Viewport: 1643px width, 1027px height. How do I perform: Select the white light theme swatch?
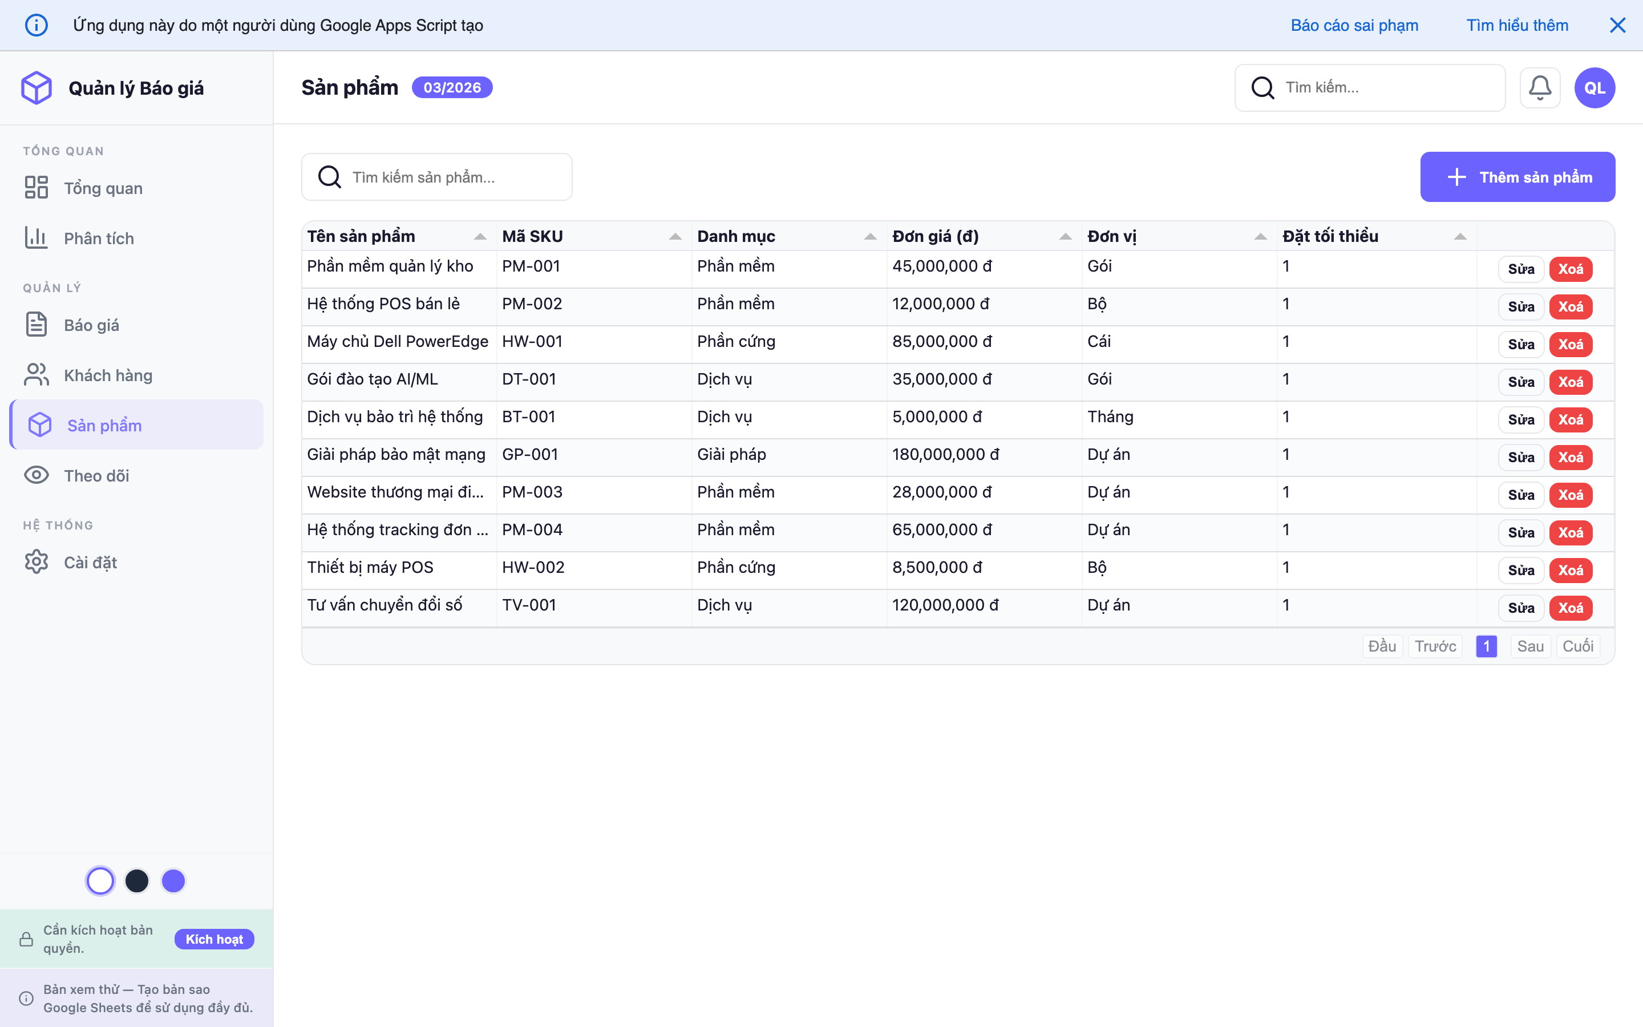pyautogui.click(x=100, y=881)
